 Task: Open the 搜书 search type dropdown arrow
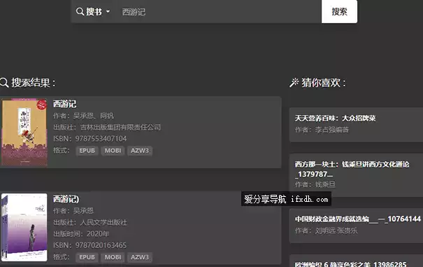coord(108,12)
